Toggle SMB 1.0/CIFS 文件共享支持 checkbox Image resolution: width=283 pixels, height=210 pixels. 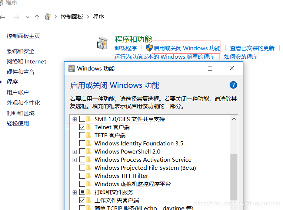(82, 119)
